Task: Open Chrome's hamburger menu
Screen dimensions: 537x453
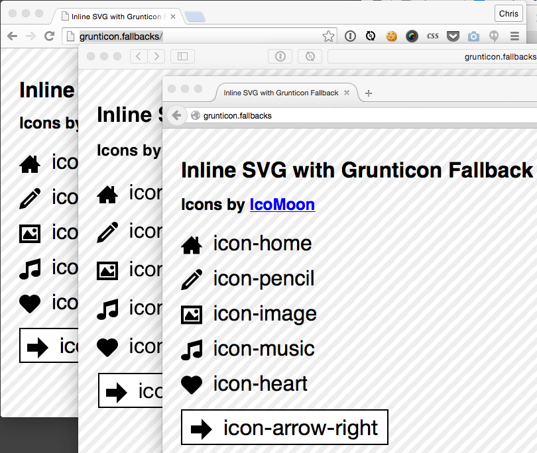Action: pyautogui.click(x=514, y=36)
